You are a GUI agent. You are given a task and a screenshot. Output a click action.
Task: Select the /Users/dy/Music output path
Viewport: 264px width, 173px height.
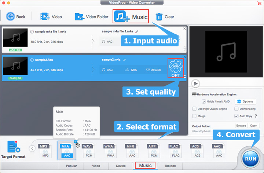[x=202, y=131]
